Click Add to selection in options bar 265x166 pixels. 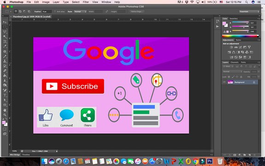[x=20, y=12]
